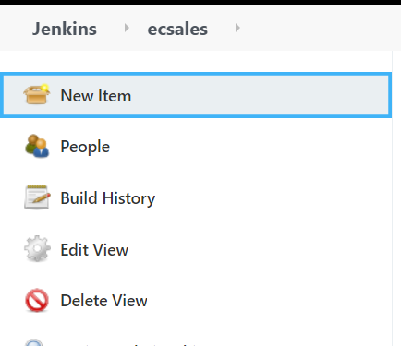The width and height of the screenshot is (401, 346).
Task: Expand the dropdown arrow after ecsales breadcrumb
Action: 237,28
